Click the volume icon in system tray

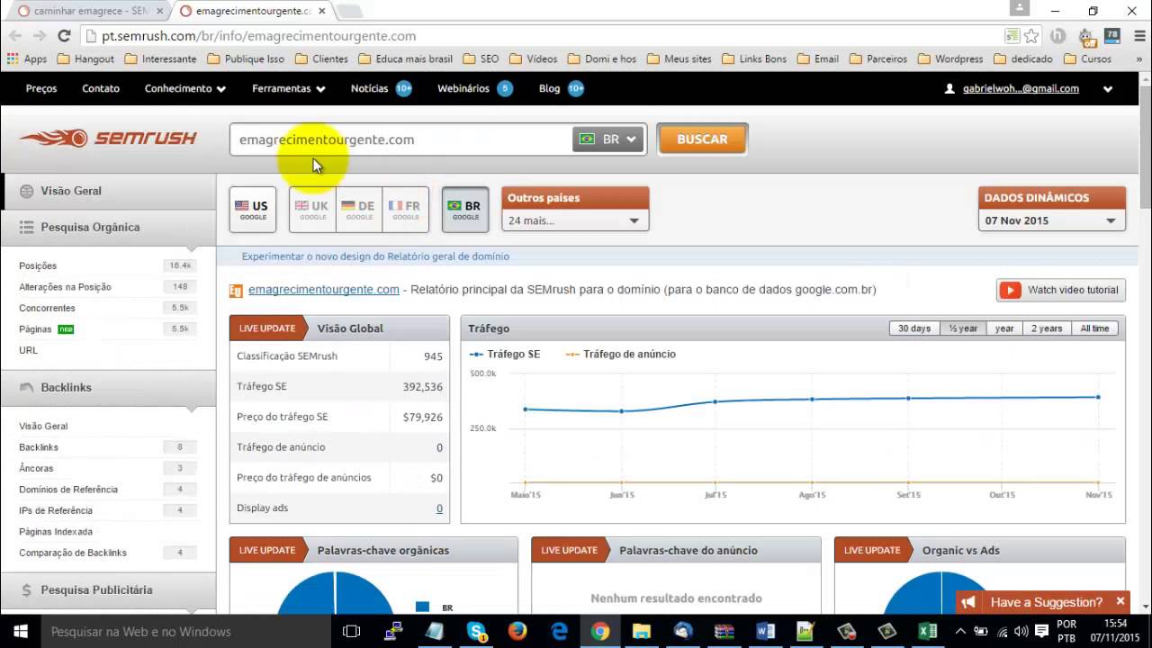pyautogui.click(x=1022, y=632)
